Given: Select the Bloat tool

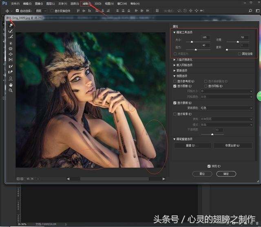Looking at the screenshot, I should pos(11,54).
